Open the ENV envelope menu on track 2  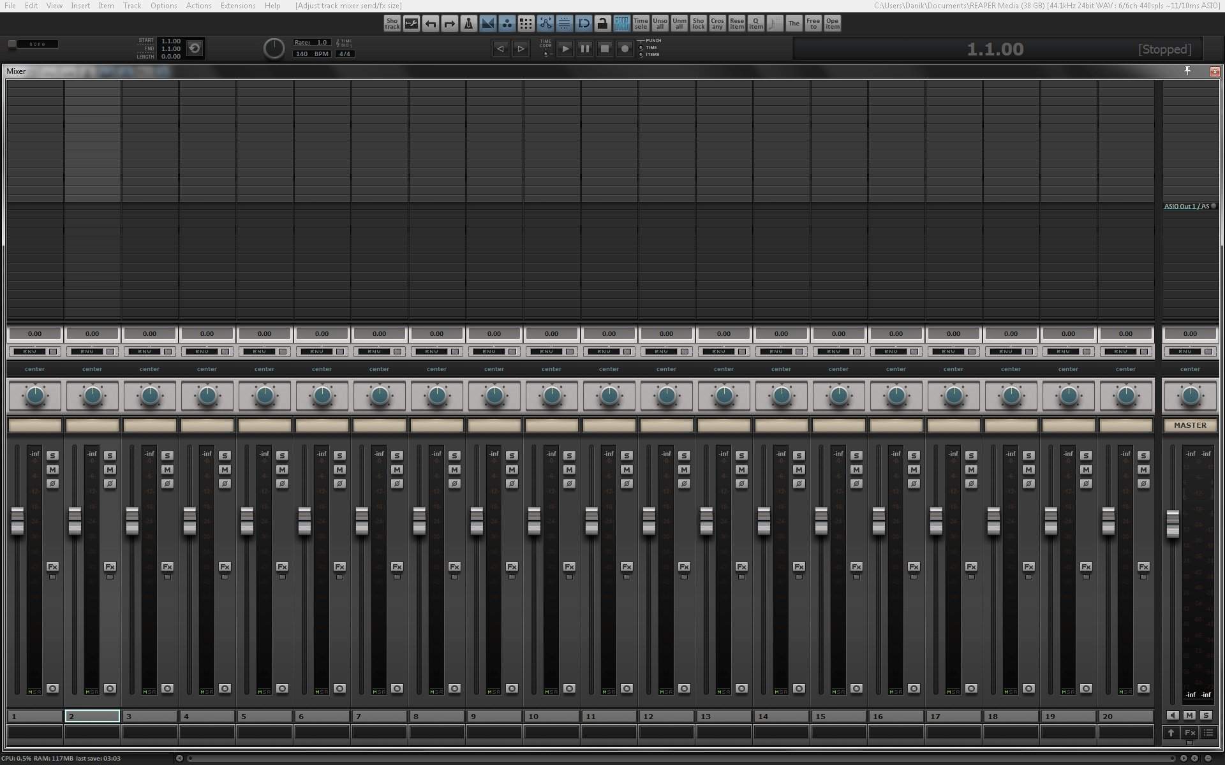pos(87,351)
